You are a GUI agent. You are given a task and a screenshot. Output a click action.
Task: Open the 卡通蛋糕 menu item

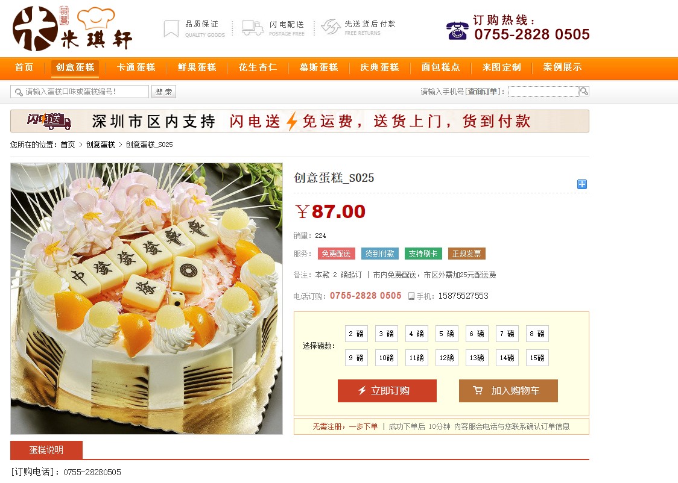point(136,67)
